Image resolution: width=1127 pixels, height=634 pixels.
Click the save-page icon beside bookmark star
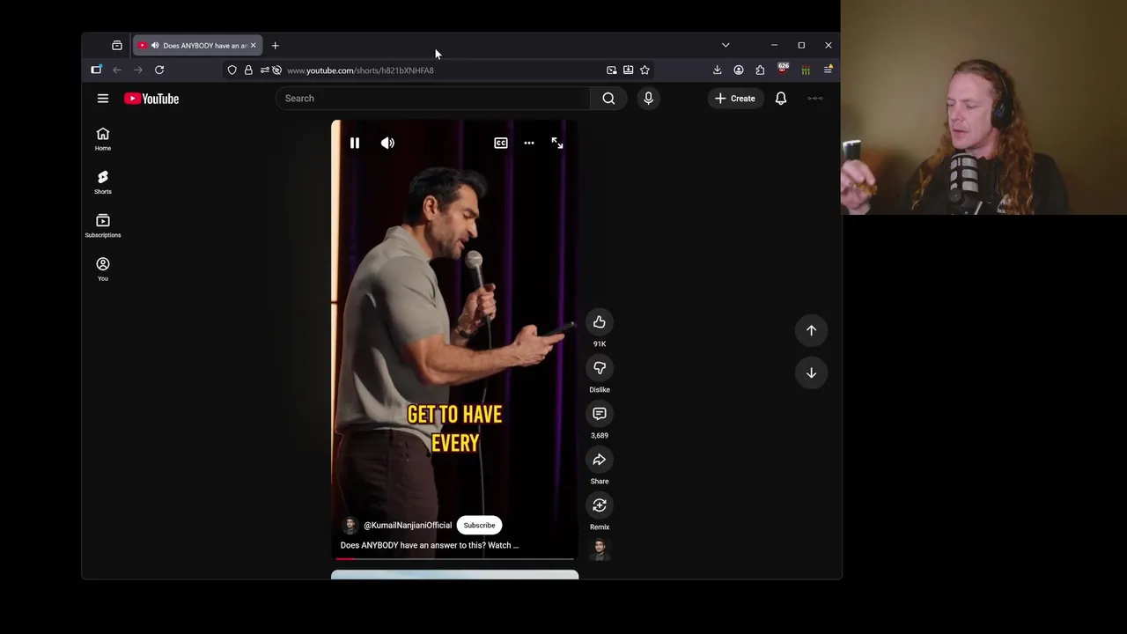coord(629,70)
